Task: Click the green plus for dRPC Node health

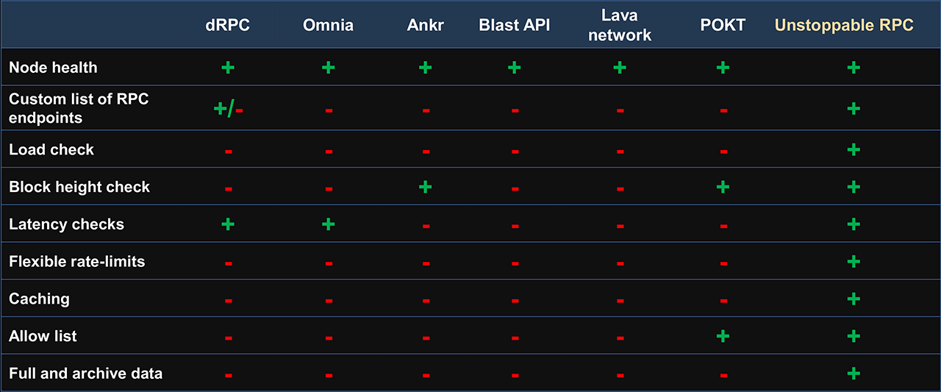Action: pyautogui.click(x=228, y=68)
